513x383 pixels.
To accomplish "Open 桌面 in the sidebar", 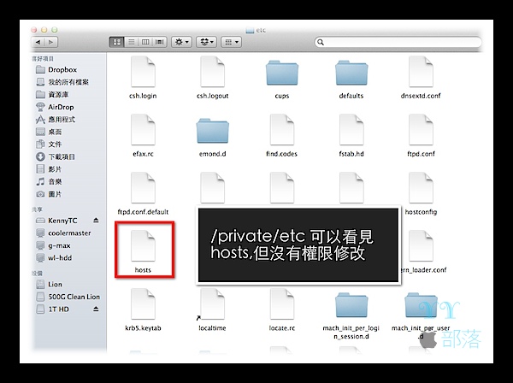I will [x=49, y=132].
